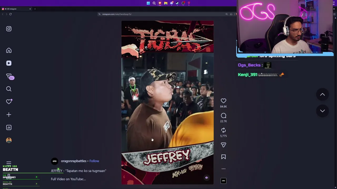Image resolution: width=337 pixels, height=189 pixels.
Task: Click the 84.8K likes count
Action: tap(223, 107)
